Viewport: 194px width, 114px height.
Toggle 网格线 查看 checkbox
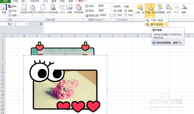pyautogui.click(x=115, y=11)
